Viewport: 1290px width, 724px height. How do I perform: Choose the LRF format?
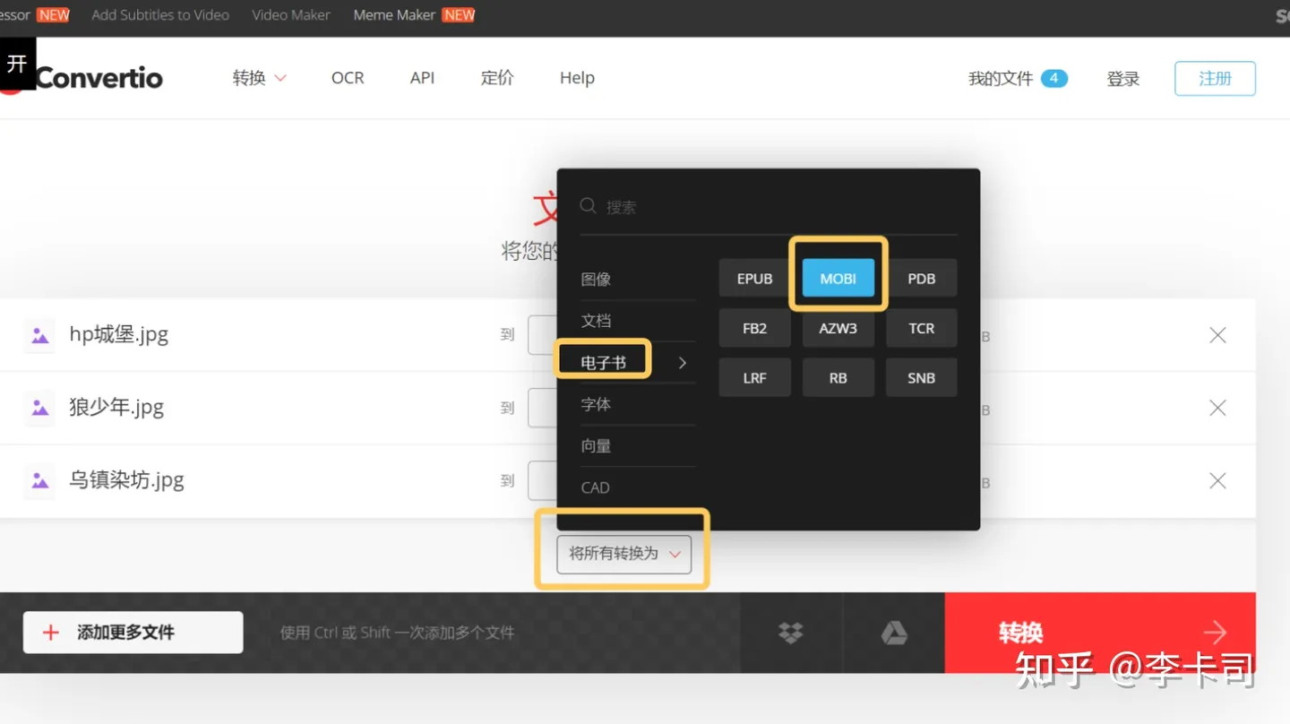(754, 377)
